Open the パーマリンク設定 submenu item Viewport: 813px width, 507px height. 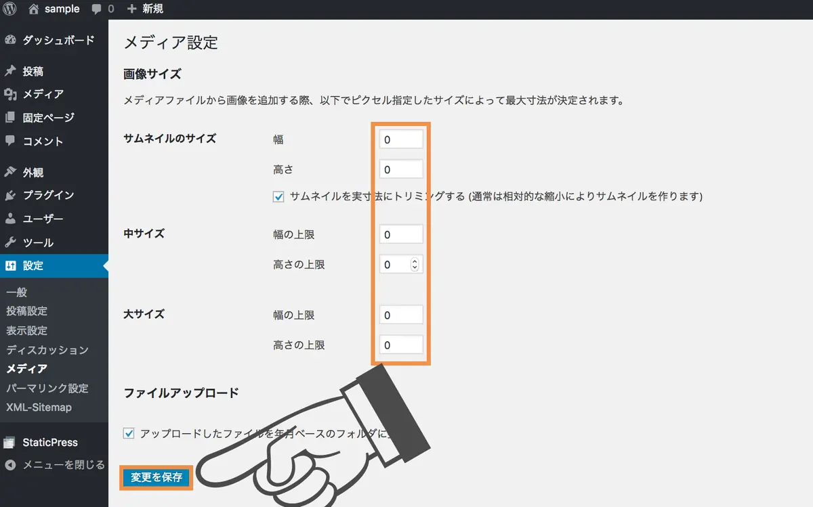click(47, 389)
